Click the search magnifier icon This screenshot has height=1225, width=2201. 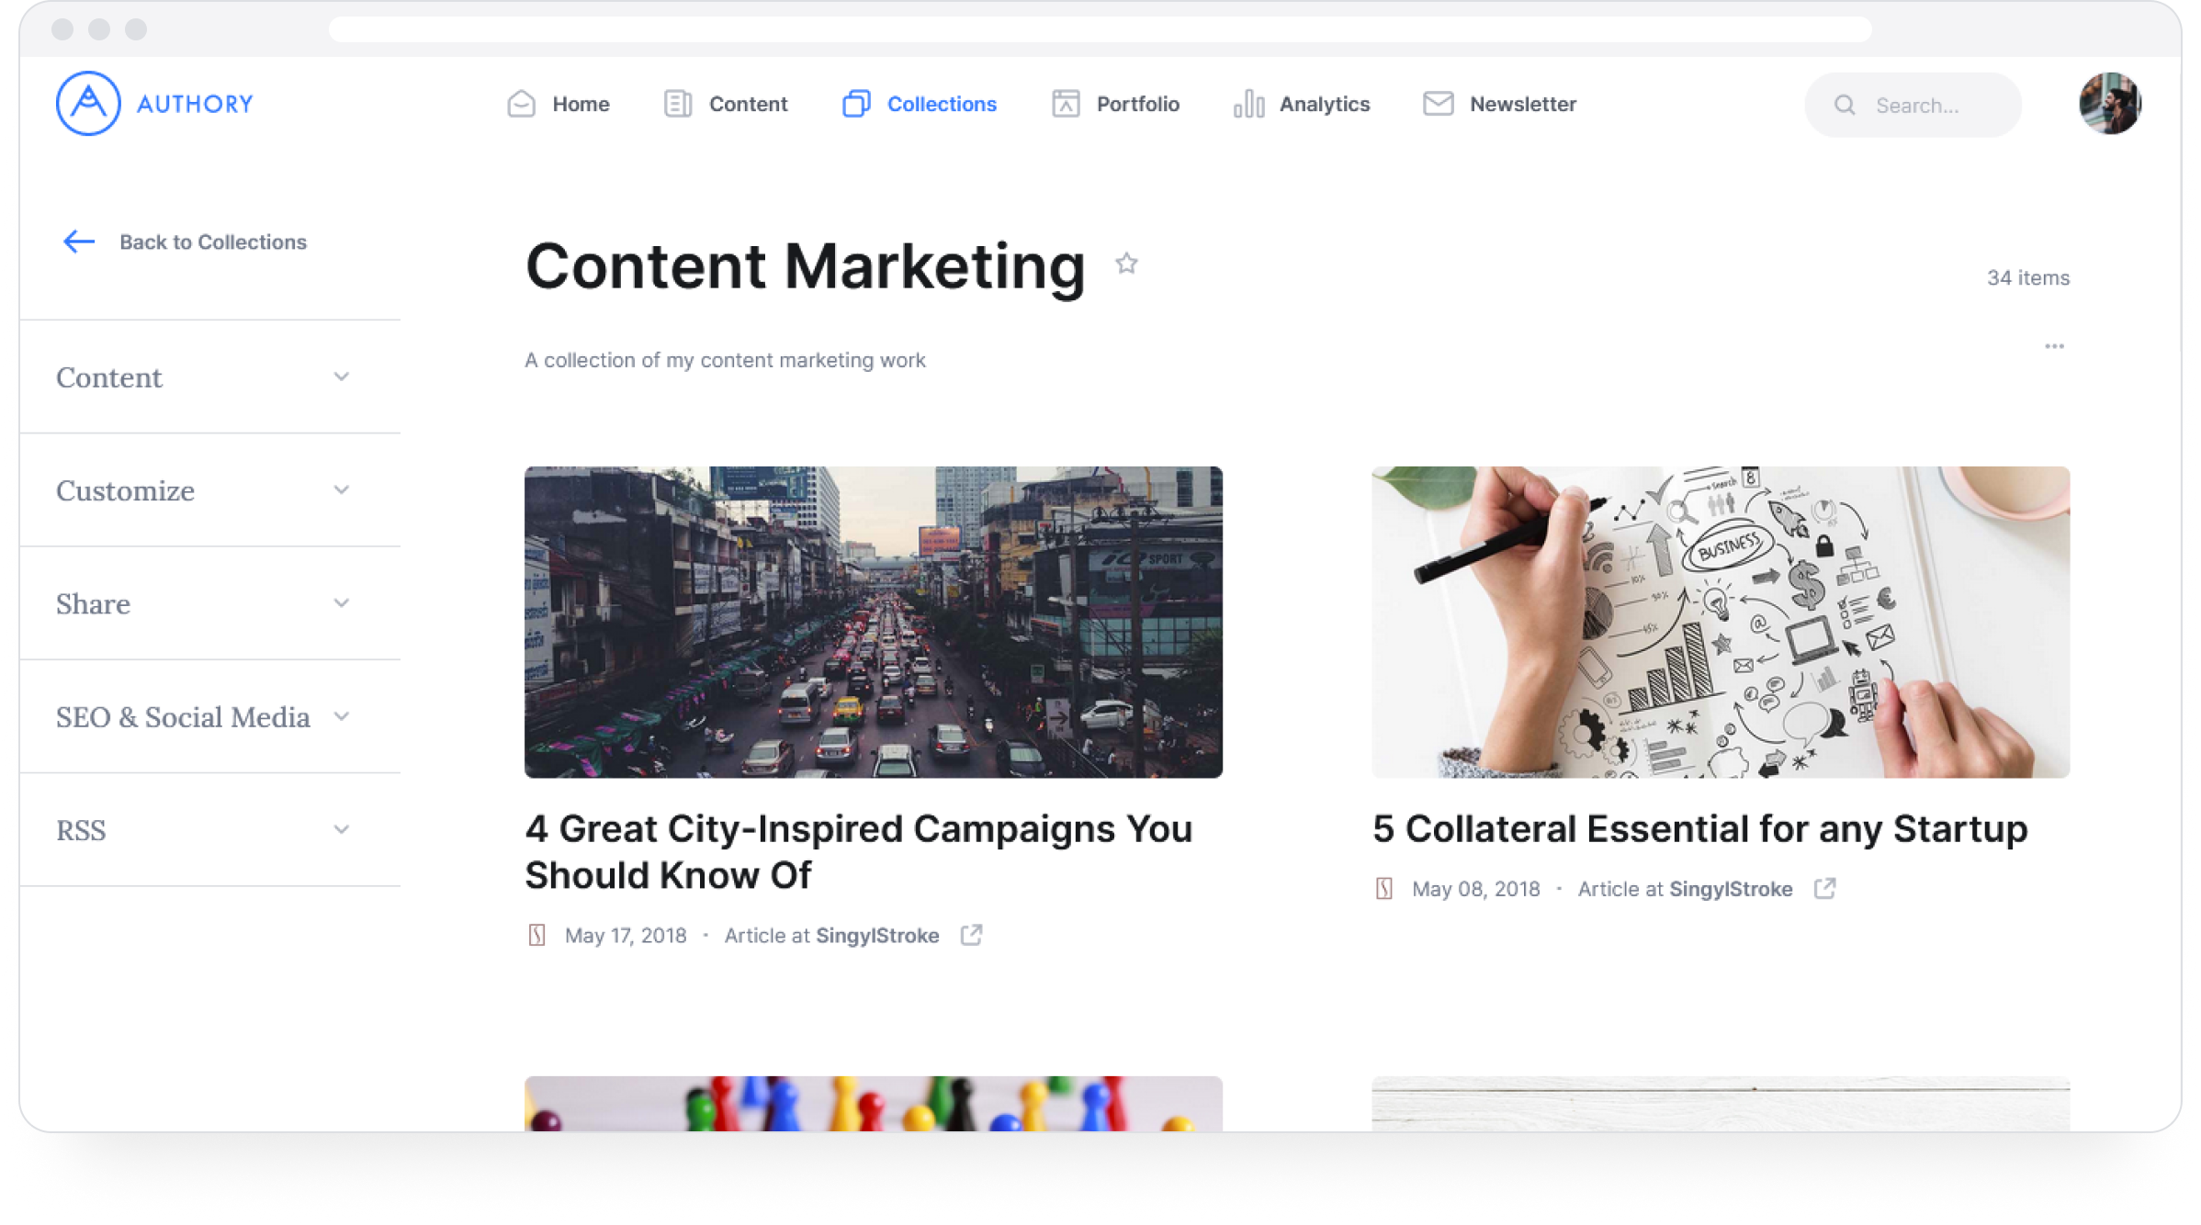tap(1845, 106)
